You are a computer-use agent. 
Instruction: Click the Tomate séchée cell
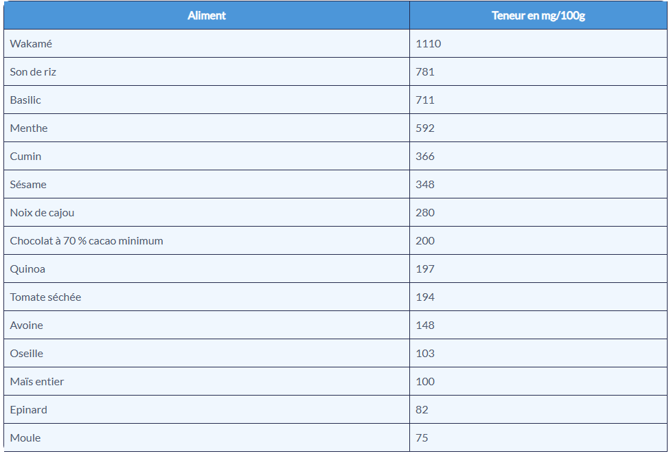(x=45, y=297)
